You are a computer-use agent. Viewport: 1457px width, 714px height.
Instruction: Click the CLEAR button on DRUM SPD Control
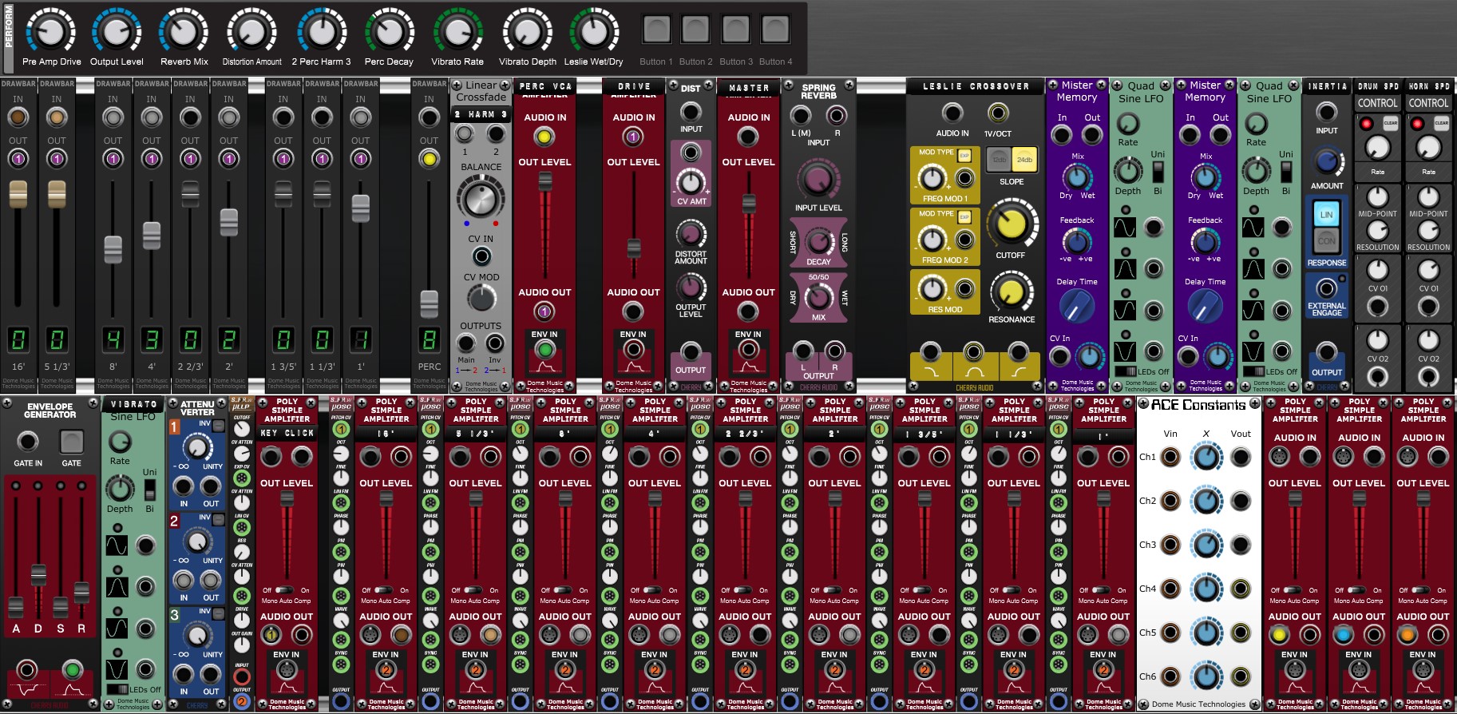[x=1390, y=123]
